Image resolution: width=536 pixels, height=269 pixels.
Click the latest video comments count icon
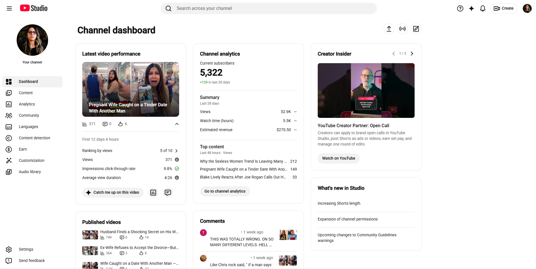(105, 124)
